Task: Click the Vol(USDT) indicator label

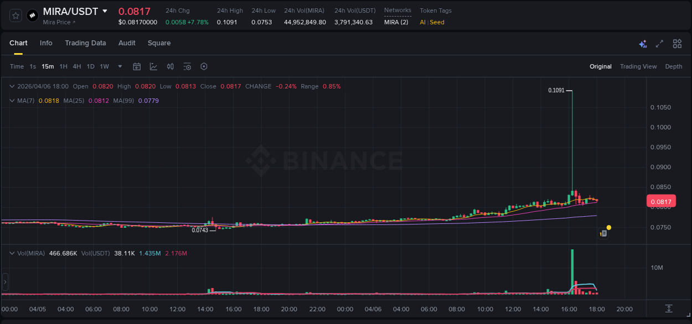Action: point(96,253)
